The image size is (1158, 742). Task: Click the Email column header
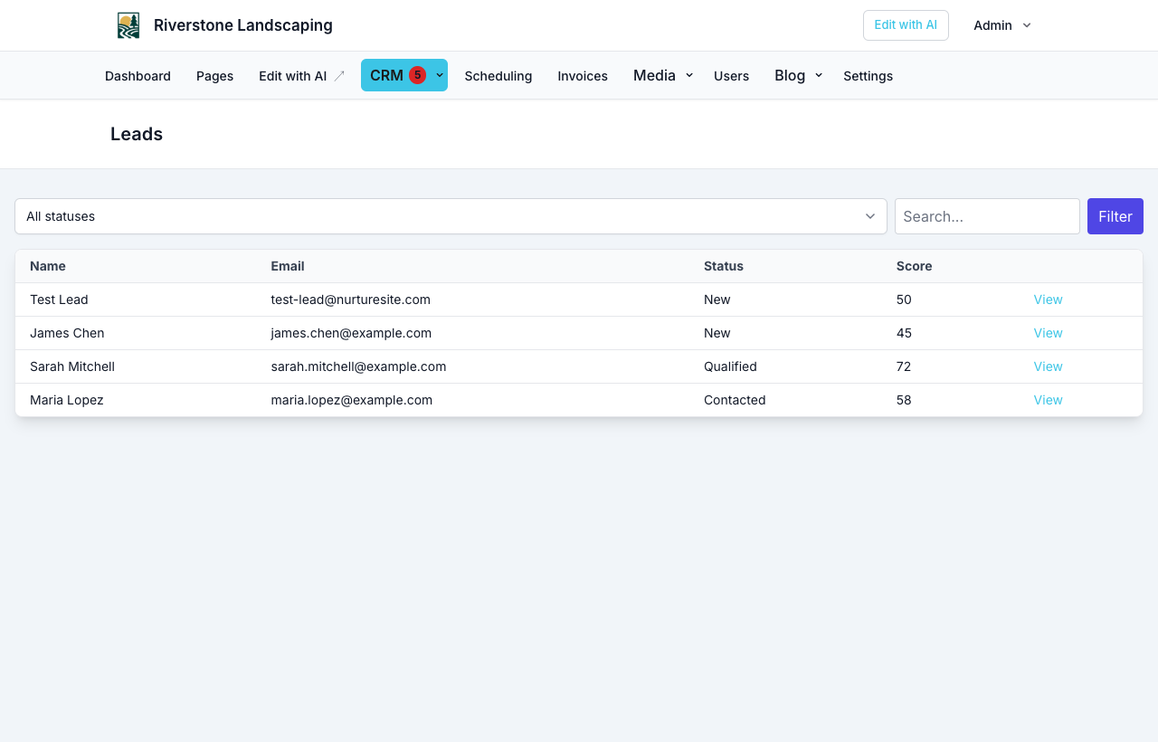[x=288, y=266]
